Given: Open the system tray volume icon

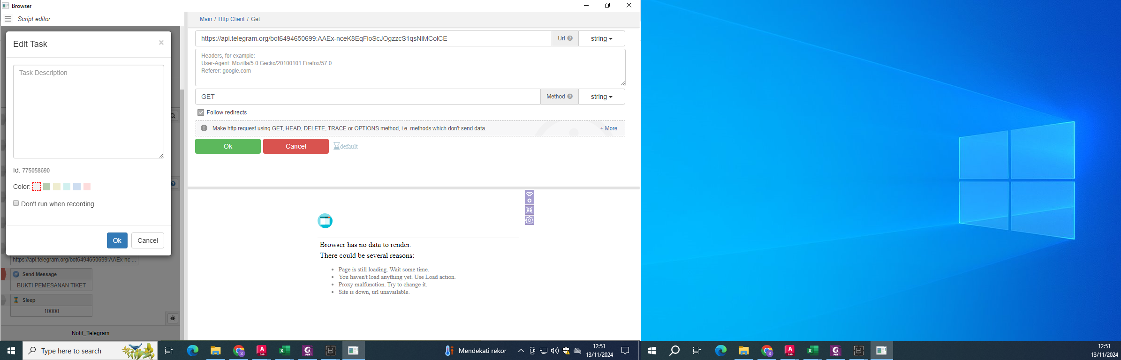Looking at the screenshot, I should pyautogui.click(x=555, y=351).
